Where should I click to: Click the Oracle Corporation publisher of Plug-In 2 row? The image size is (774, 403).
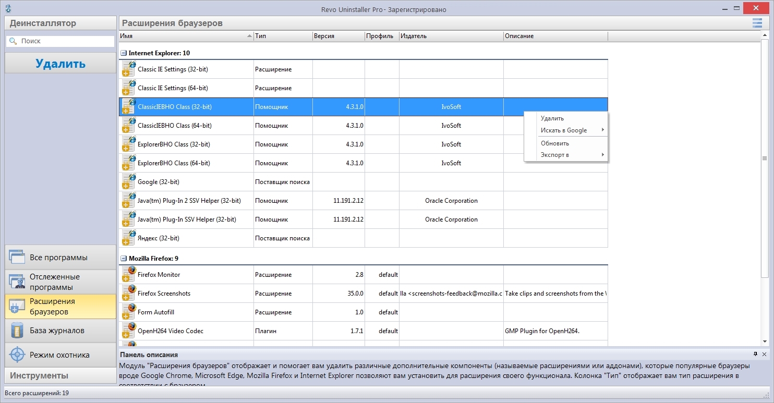coord(451,201)
